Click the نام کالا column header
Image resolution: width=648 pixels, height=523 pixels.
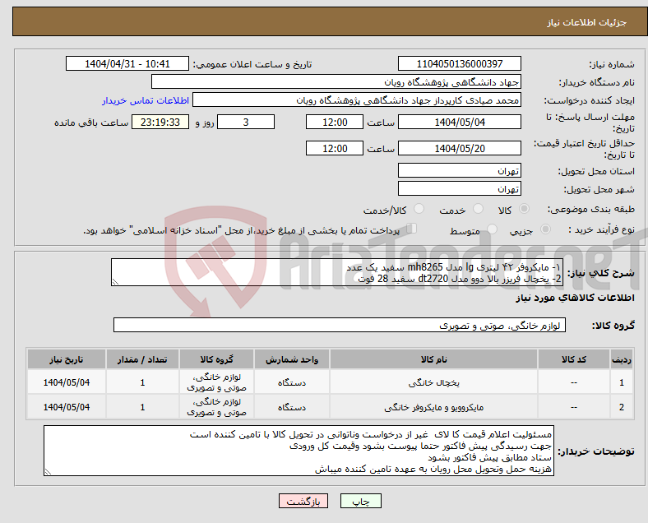click(x=433, y=359)
